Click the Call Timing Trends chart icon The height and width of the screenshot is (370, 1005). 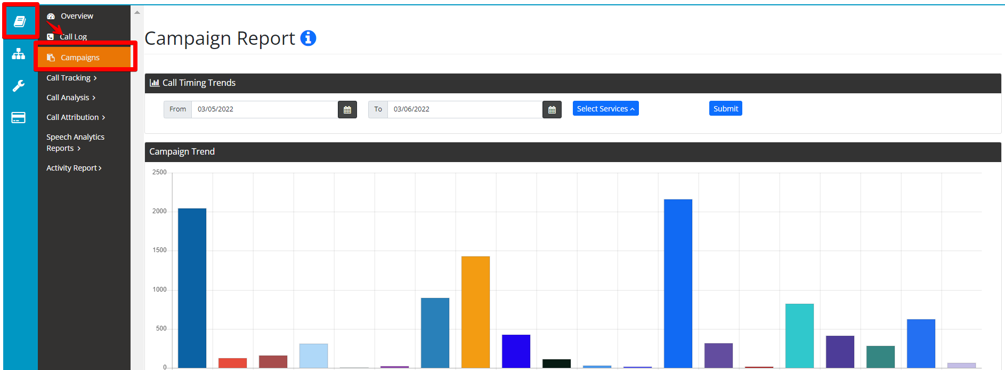point(155,83)
